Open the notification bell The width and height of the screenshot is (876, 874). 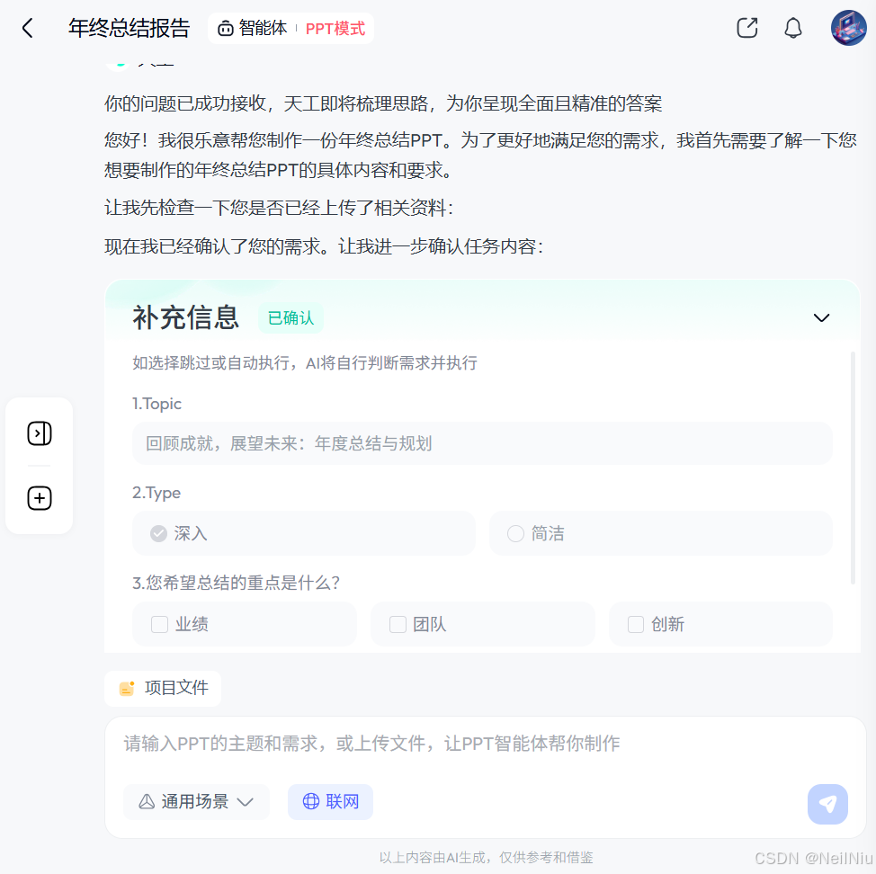792,28
